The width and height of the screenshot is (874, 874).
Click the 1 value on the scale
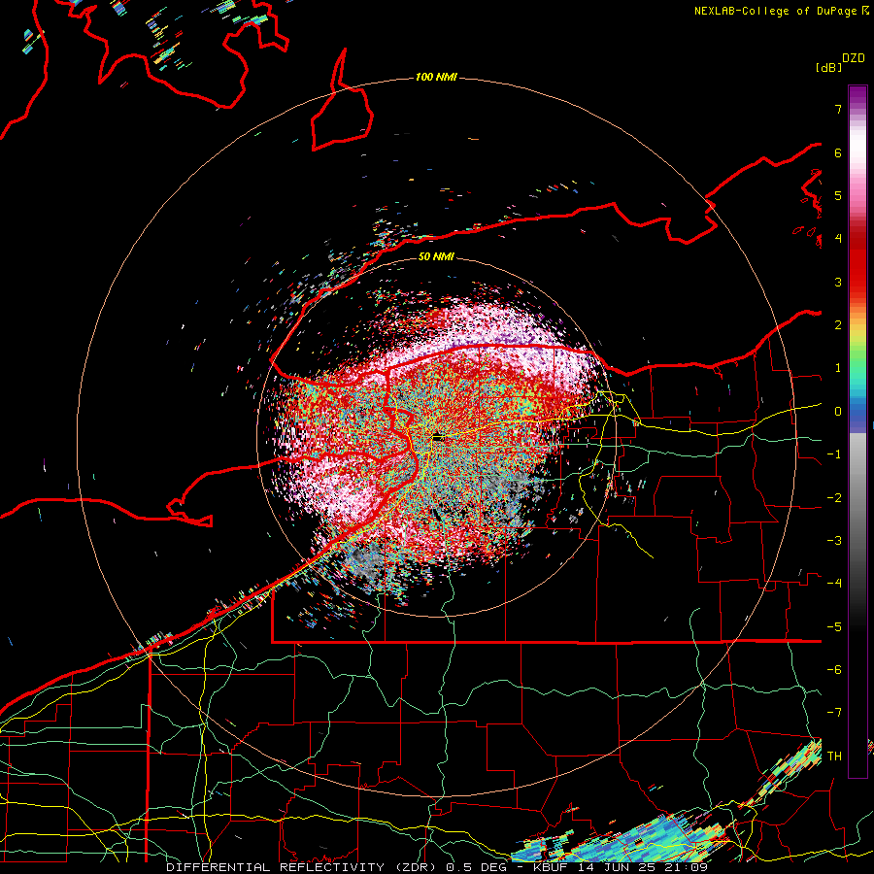pyautogui.click(x=838, y=368)
